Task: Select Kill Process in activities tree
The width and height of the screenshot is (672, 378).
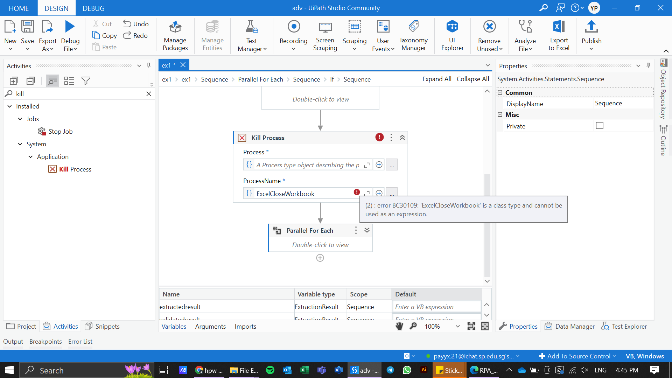Action: (x=70, y=169)
